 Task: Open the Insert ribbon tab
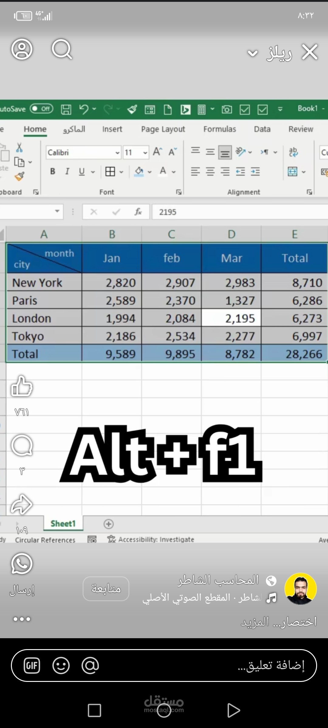pos(112,129)
